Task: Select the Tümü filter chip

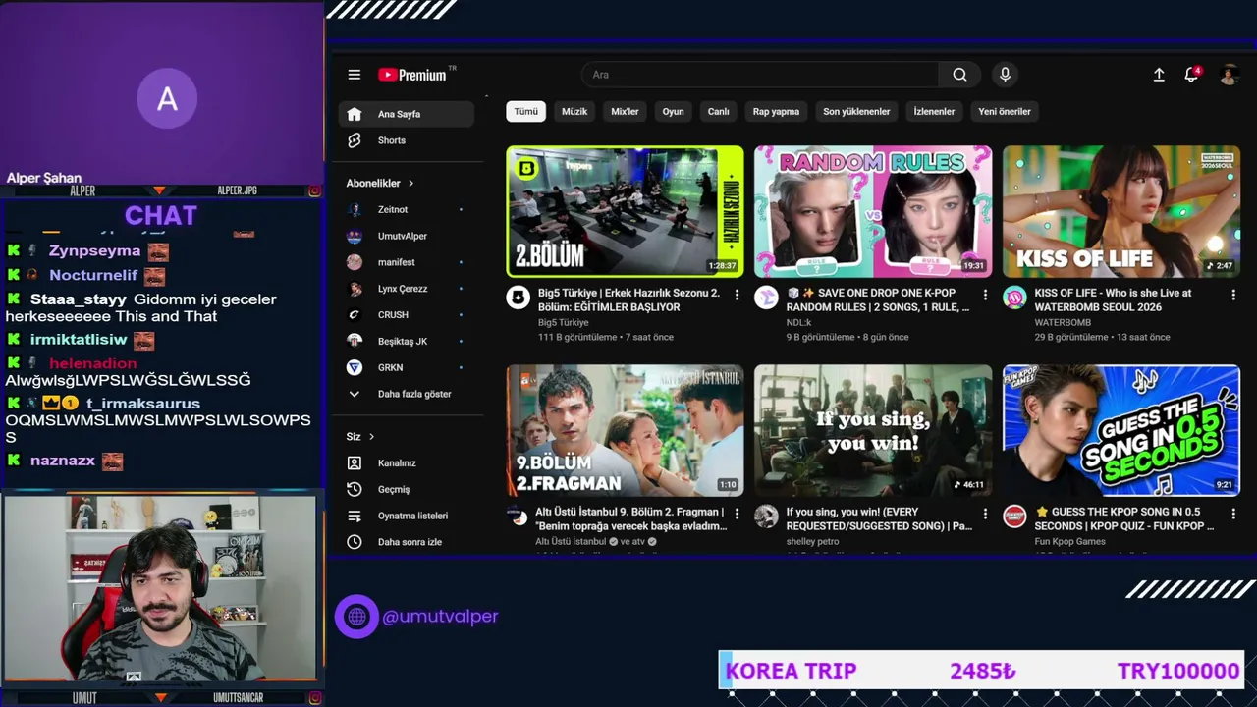Action: click(x=526, y=112)
